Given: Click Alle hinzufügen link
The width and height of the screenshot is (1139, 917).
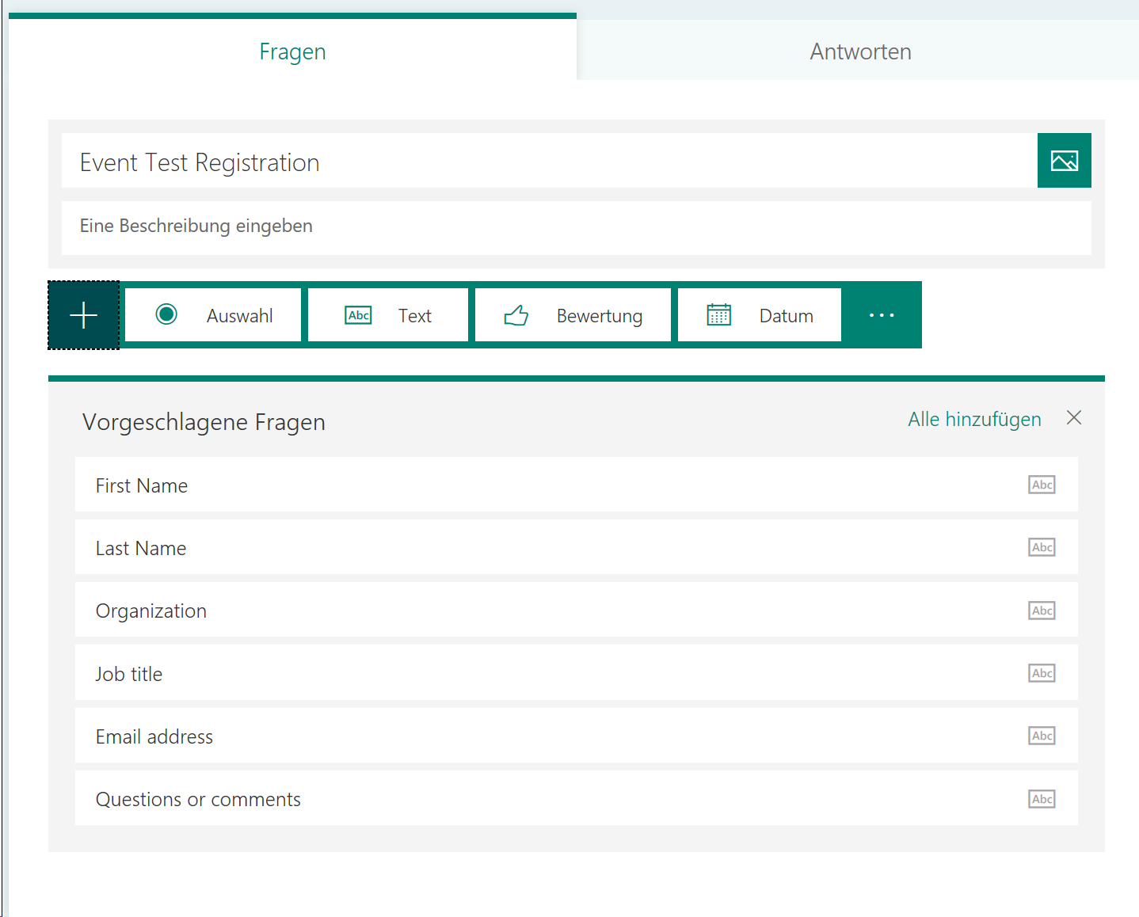Looking at the screenshot, I should click(x=974, y=419).
